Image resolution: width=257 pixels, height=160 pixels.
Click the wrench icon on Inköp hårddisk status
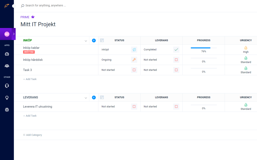point(134,60)
